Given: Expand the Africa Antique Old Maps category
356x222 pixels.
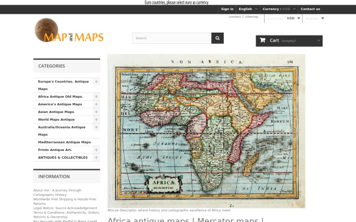Looking at the screenshot, I should click(96, 96).
